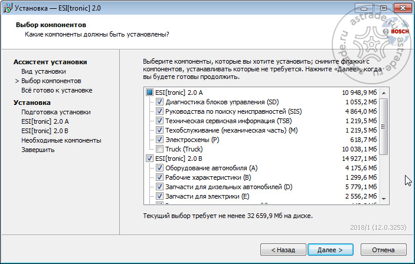Uncheck Запчасти для электрики (E)

click(159, 196)
